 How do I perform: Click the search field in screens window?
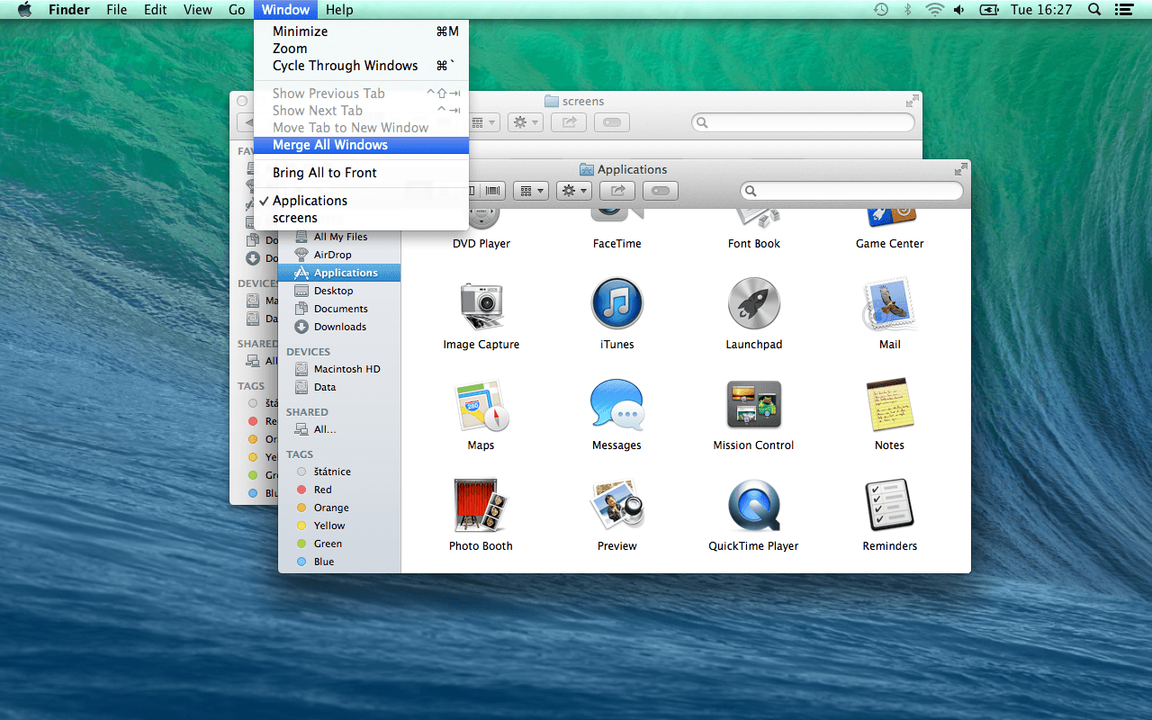[x=803, y=122]
